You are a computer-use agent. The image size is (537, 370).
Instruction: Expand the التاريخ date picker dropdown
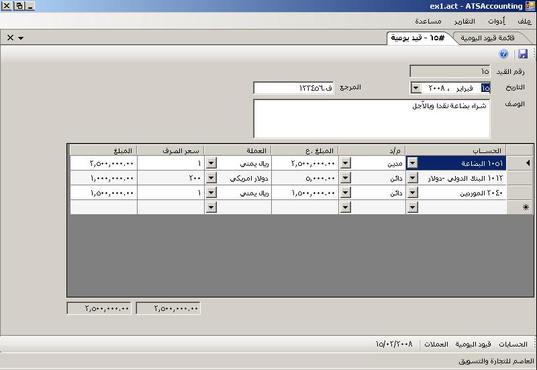[416, 88]
